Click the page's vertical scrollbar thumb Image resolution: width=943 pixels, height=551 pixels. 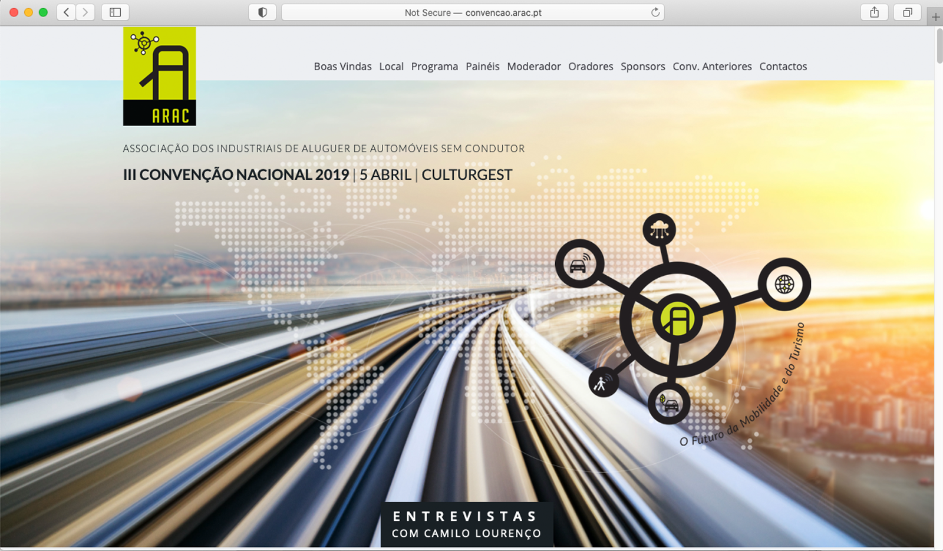(939, 46)
